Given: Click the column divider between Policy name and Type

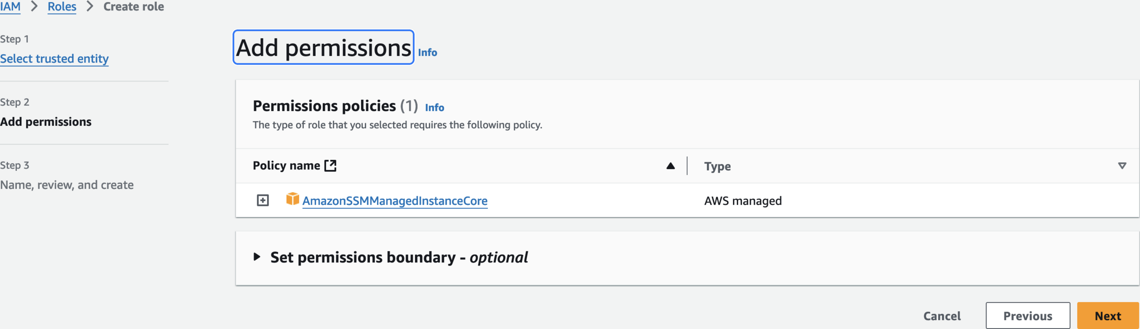Looking at the screenshot, I should click(x=687, y=166).
